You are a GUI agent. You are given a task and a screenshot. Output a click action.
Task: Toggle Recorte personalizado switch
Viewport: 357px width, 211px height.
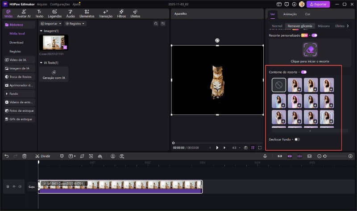point(315,35)
